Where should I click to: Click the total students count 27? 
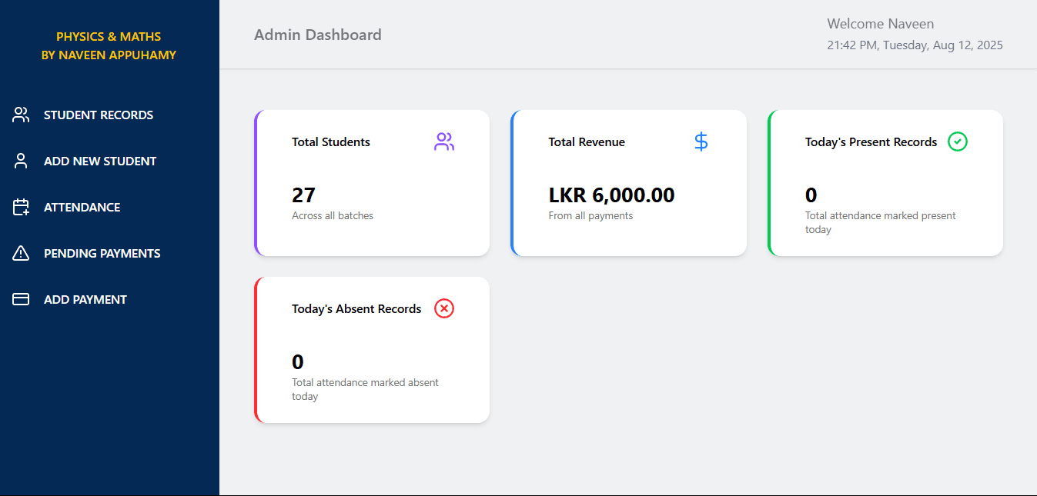click(x=303, y=195)
